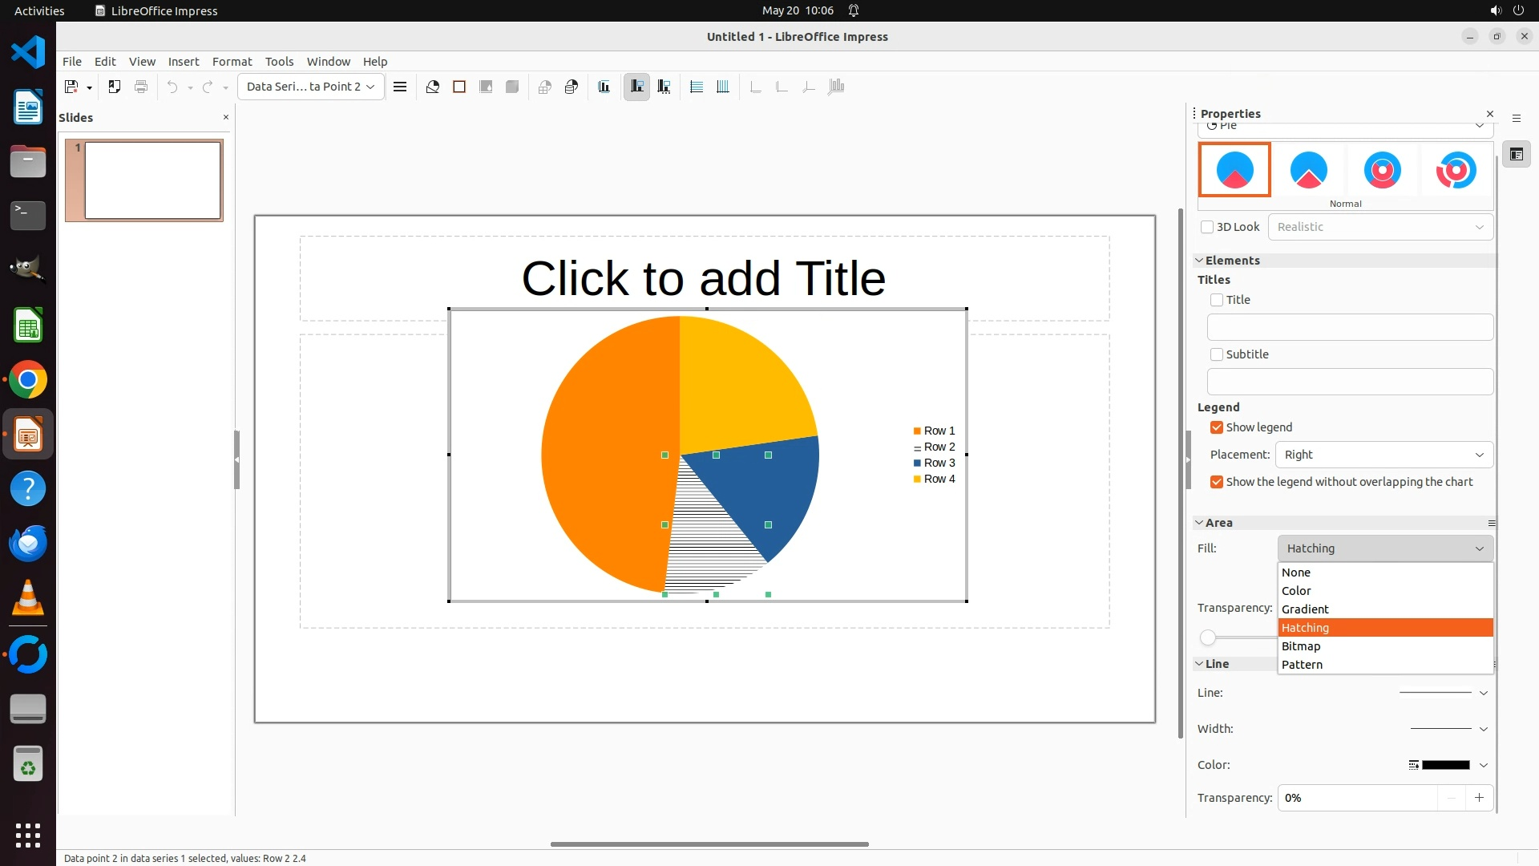This screenshot has height=866, width=1539.
Task: Open the legend Placement dropdown
Action: point(1383,455)
